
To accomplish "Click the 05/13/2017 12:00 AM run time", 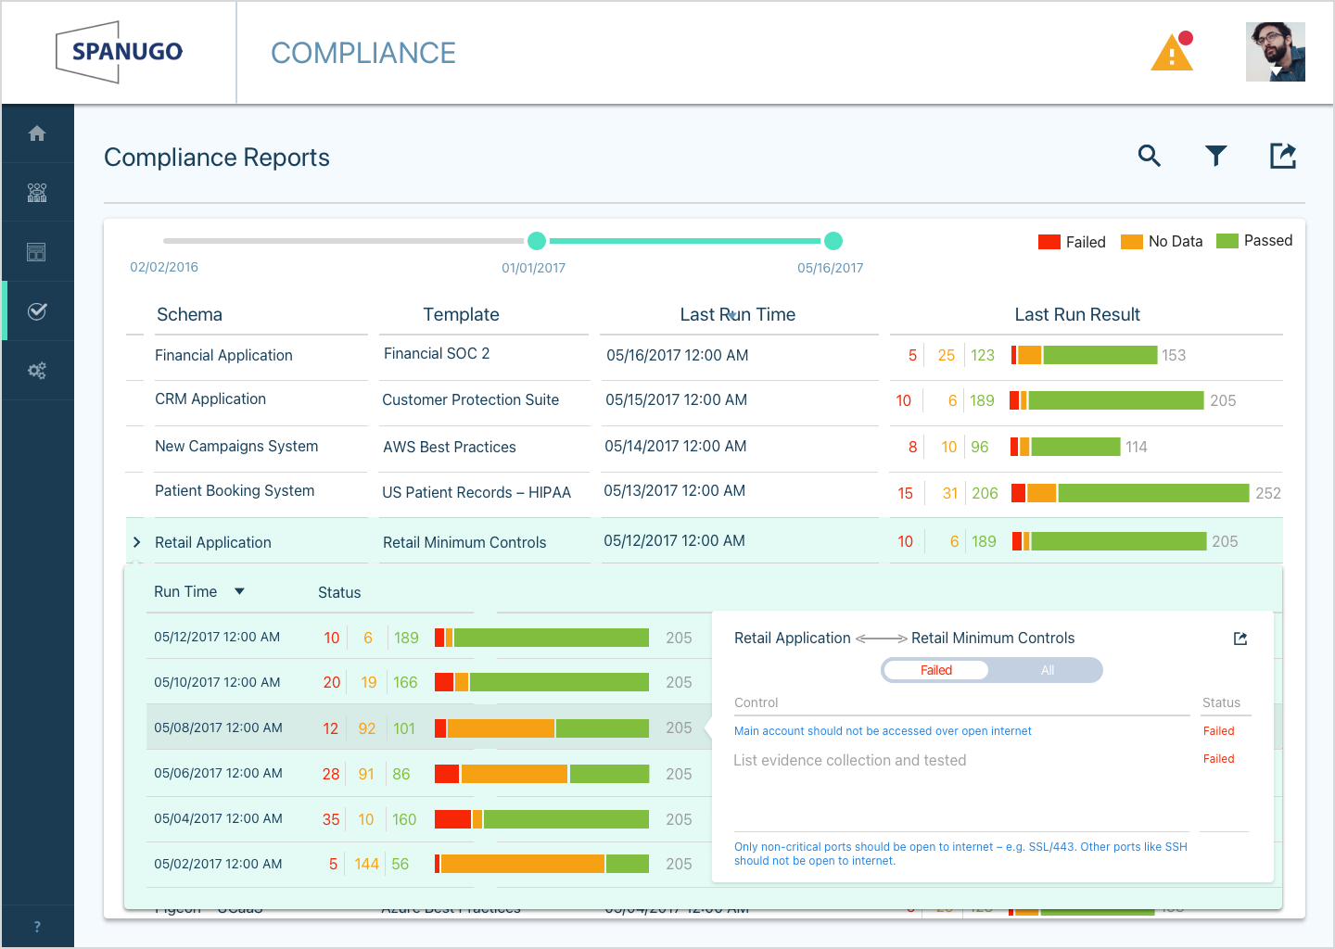I will (x=675, y=490).
